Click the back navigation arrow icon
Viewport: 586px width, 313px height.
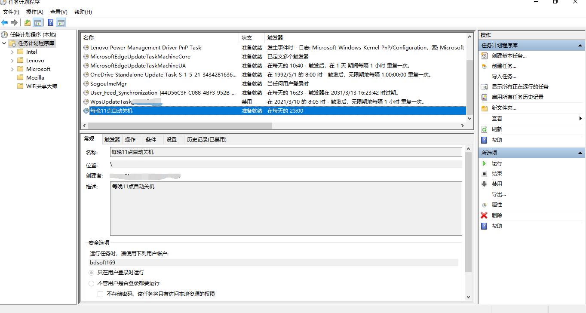[4, 22]
